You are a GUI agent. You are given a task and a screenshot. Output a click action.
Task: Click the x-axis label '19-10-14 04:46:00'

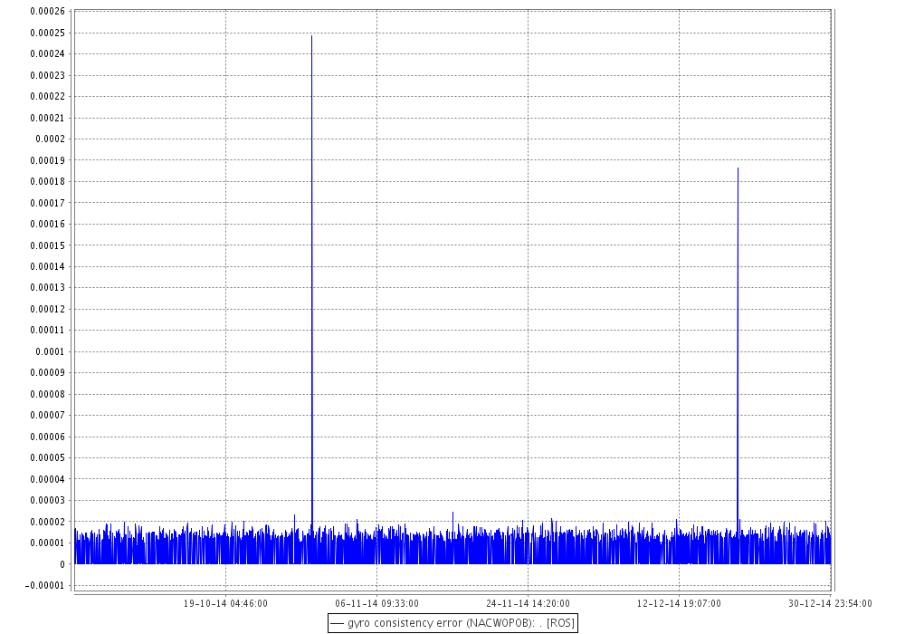(x=225, y=603)
